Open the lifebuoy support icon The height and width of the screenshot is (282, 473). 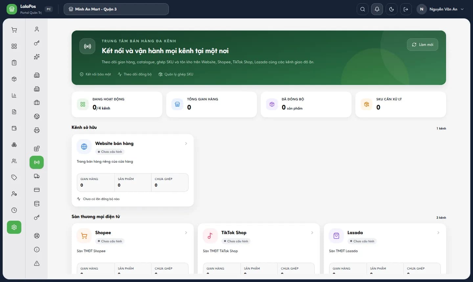(x=37, y=236)
